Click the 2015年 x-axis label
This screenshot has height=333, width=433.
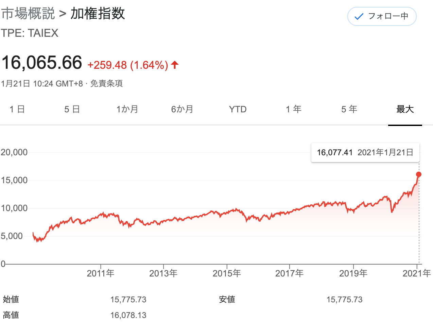tap(227, 273)
